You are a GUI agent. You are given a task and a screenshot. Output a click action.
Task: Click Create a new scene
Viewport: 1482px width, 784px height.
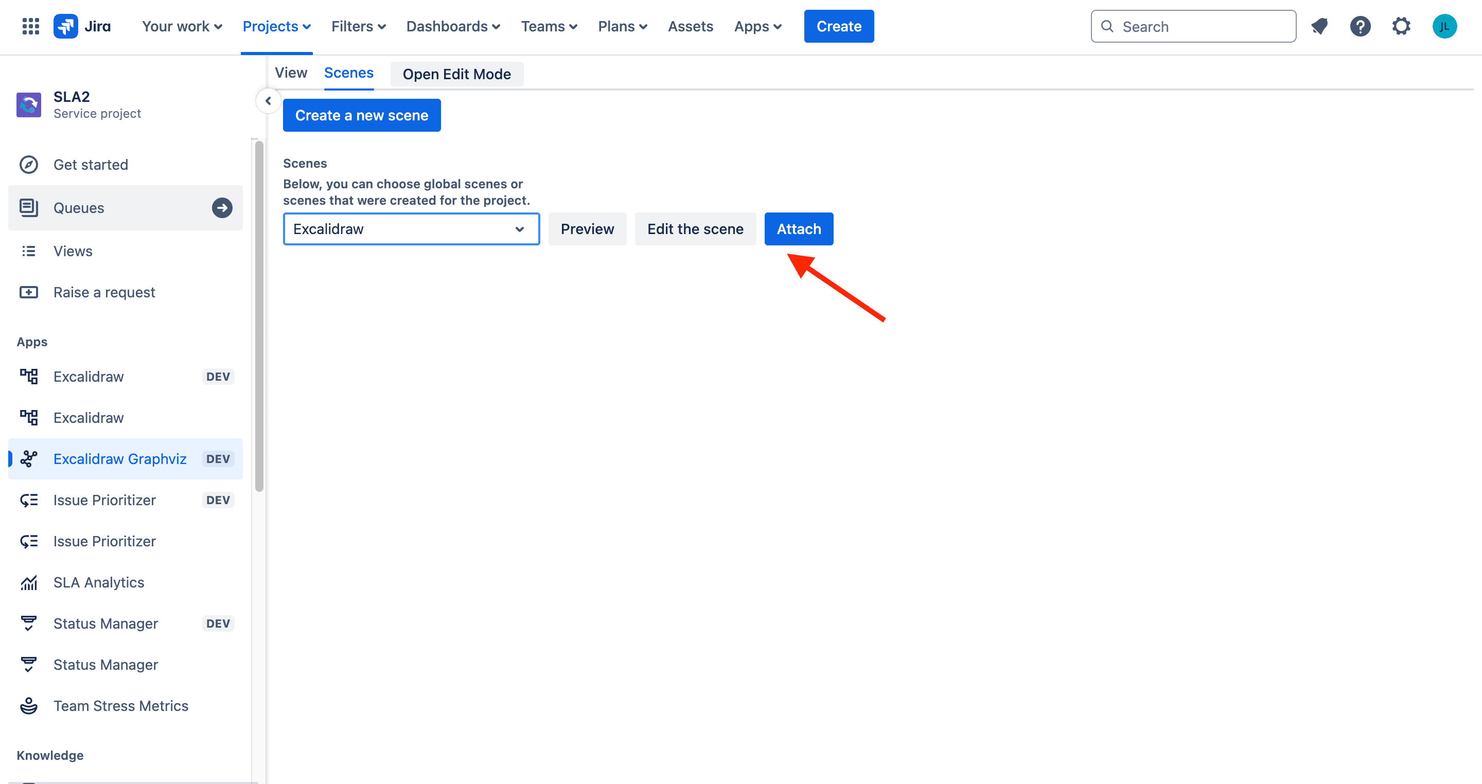pos(362,115)
